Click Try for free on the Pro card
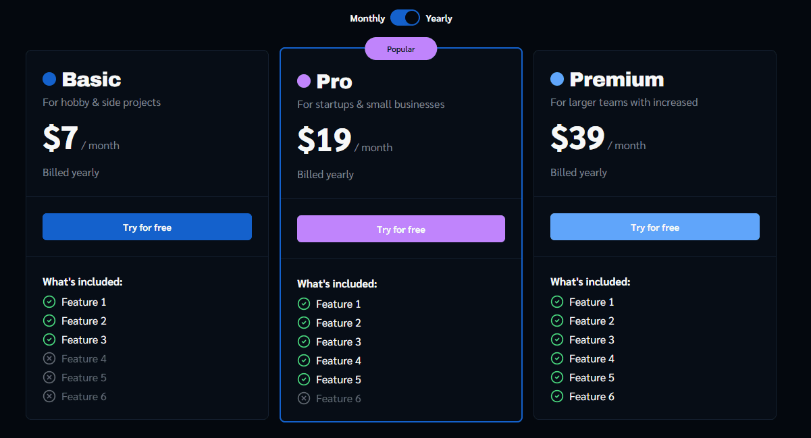Viewport: 811px width, 438px height. (x=400, y=229)
